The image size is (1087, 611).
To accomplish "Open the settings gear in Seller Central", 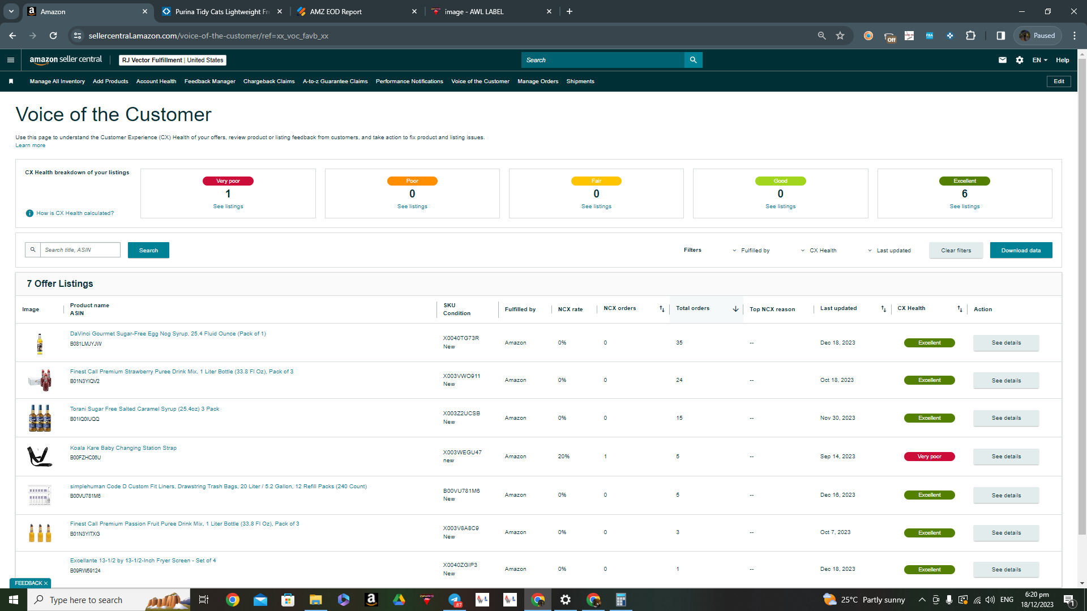I will coord(1020,60).
